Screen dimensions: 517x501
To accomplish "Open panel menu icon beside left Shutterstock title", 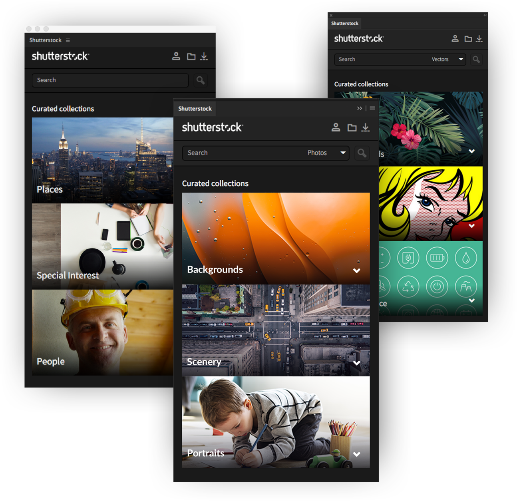I will (68, 40).
